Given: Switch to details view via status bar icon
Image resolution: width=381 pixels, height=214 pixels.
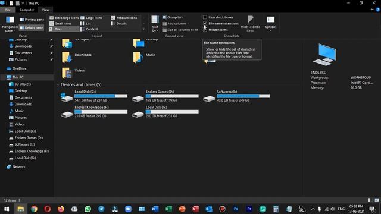Looking at the screenshot, I should (369, 200).
